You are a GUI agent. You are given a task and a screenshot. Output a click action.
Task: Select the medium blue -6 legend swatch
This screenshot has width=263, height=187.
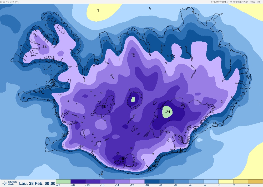181,181
